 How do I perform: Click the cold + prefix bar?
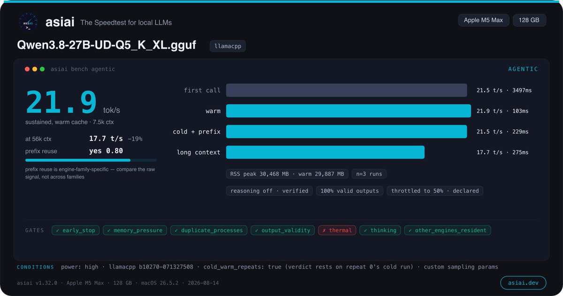(x=346, y=132)
